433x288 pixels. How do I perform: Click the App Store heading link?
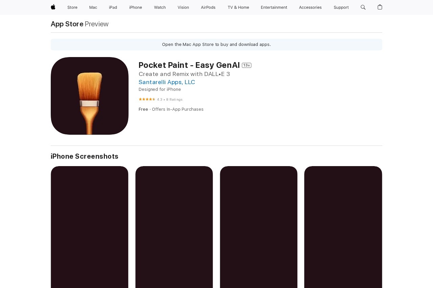[67, 24]
